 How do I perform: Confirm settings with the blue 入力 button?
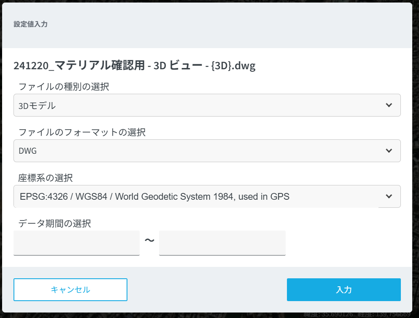click(343, 290)
